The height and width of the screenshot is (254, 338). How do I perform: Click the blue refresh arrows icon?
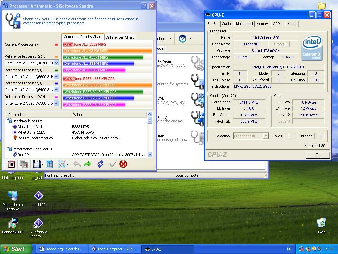click(100, 164)
